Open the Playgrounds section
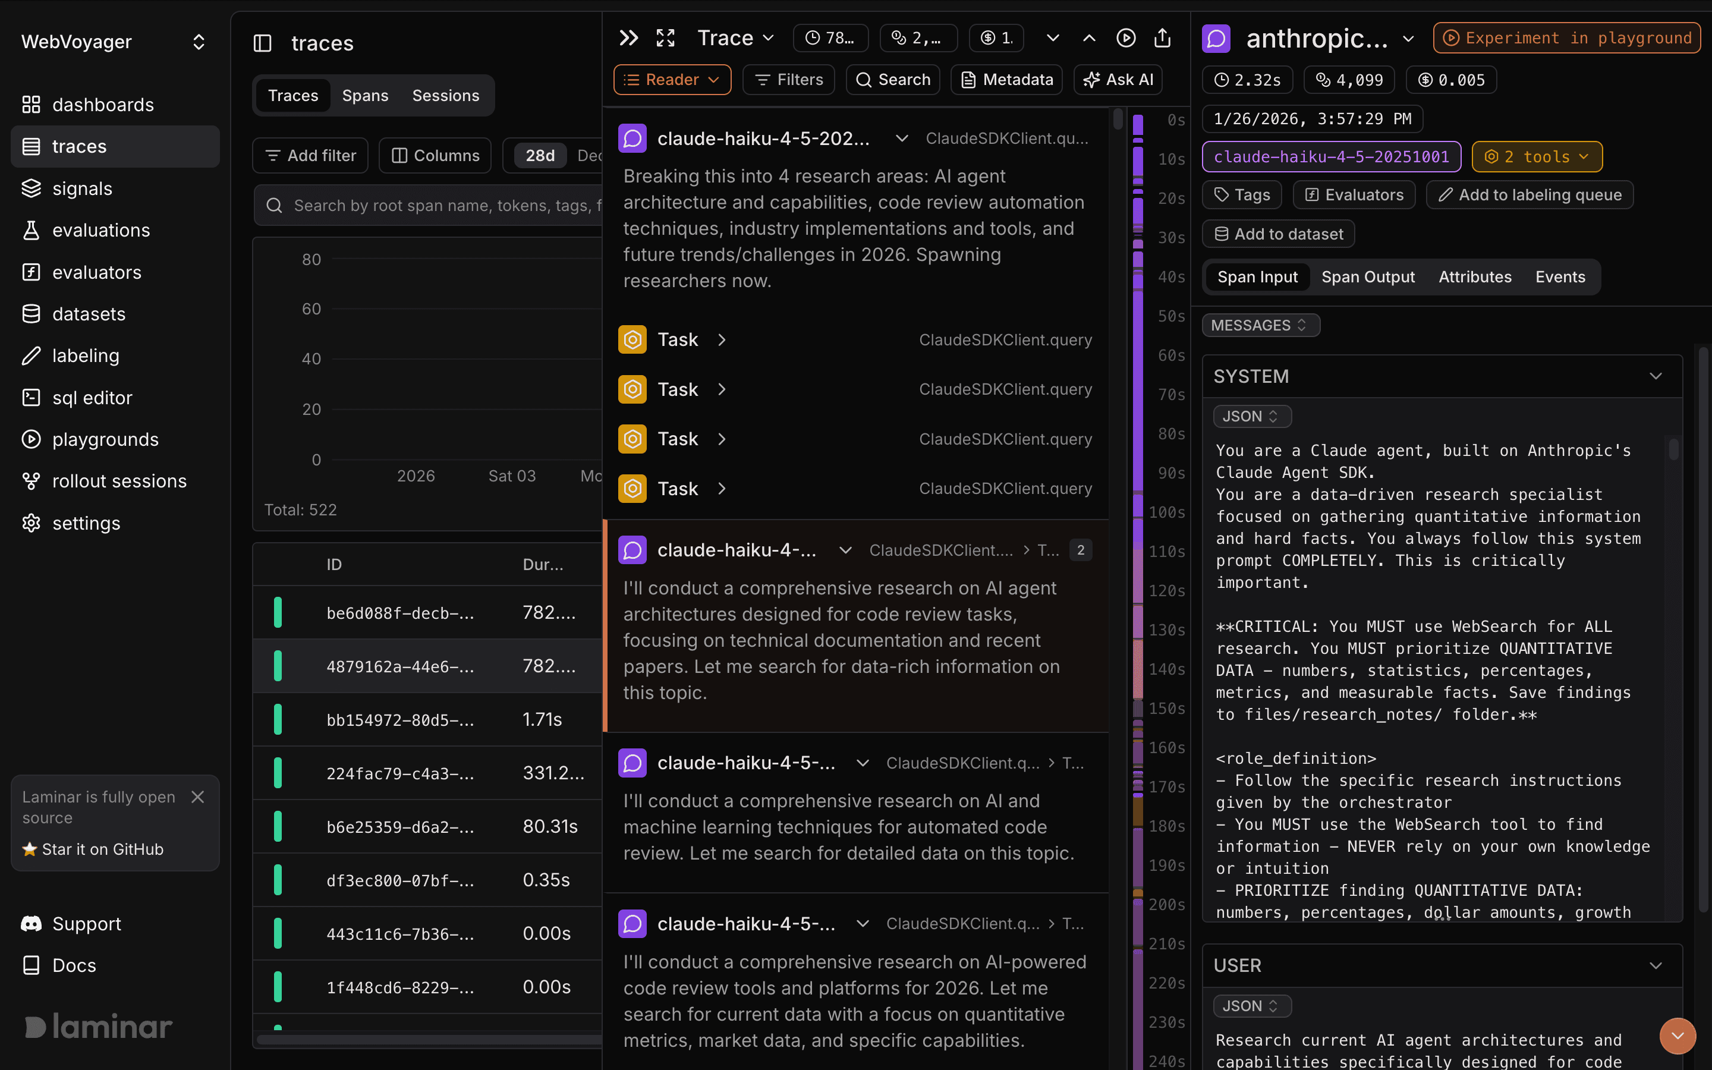Viewport: 1712px width, 1070px height. coord(105,439)
